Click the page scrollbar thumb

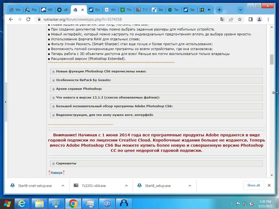272,60
